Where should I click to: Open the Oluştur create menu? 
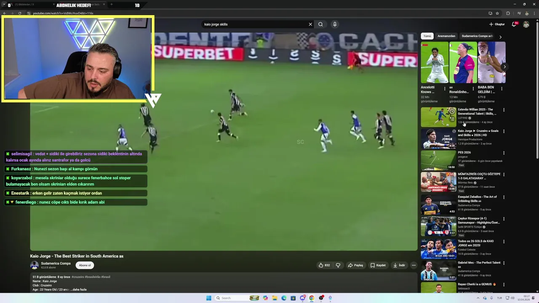497,24
